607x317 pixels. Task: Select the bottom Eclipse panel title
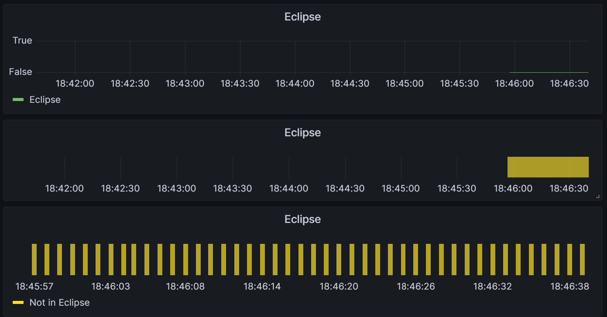coord(302,219)
